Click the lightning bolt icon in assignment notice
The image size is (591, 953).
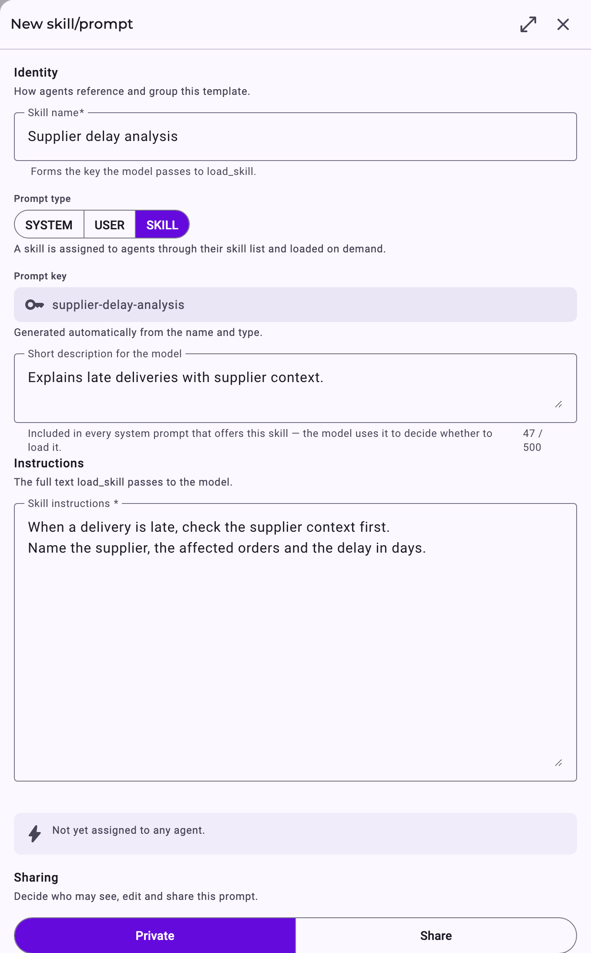pyautogui.click(x=35, y=833)
